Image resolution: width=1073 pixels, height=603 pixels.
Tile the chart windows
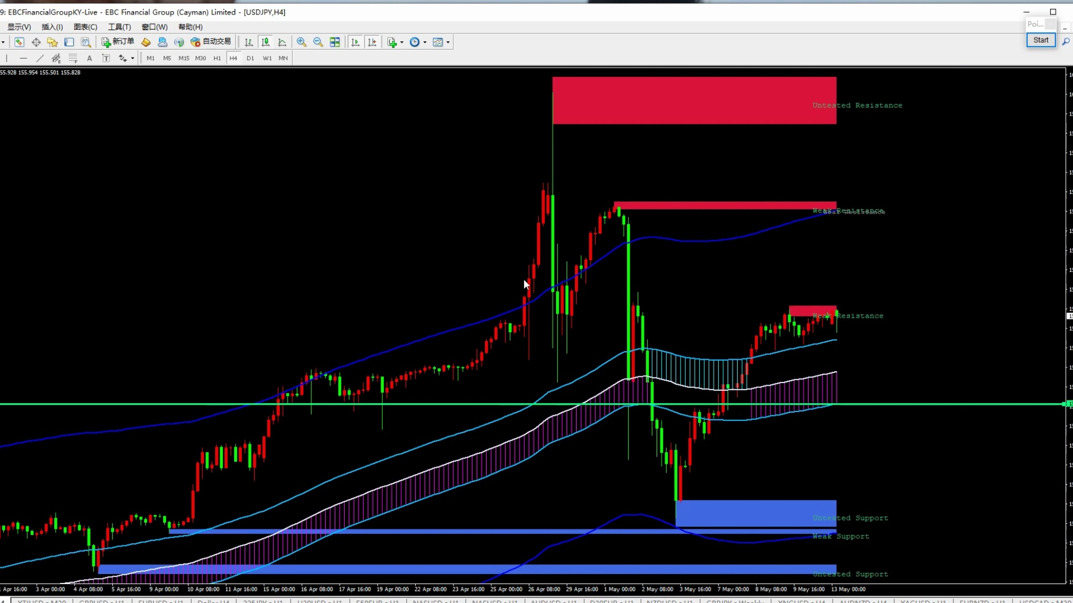tap(335, 42)
